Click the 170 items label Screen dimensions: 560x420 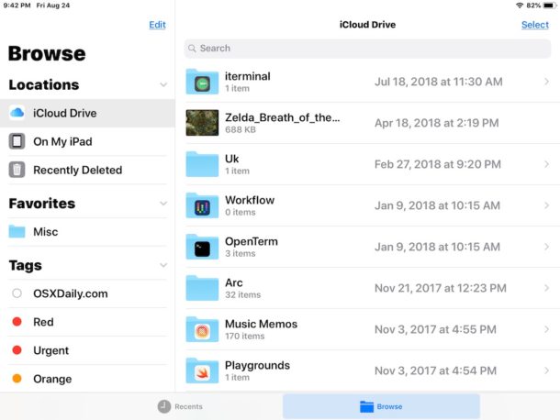244,337
